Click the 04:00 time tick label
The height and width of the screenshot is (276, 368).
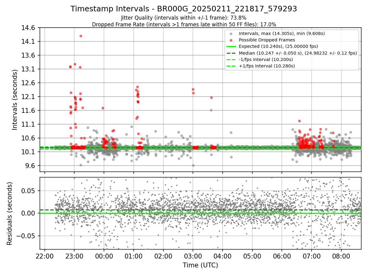[x=222, y=256]
